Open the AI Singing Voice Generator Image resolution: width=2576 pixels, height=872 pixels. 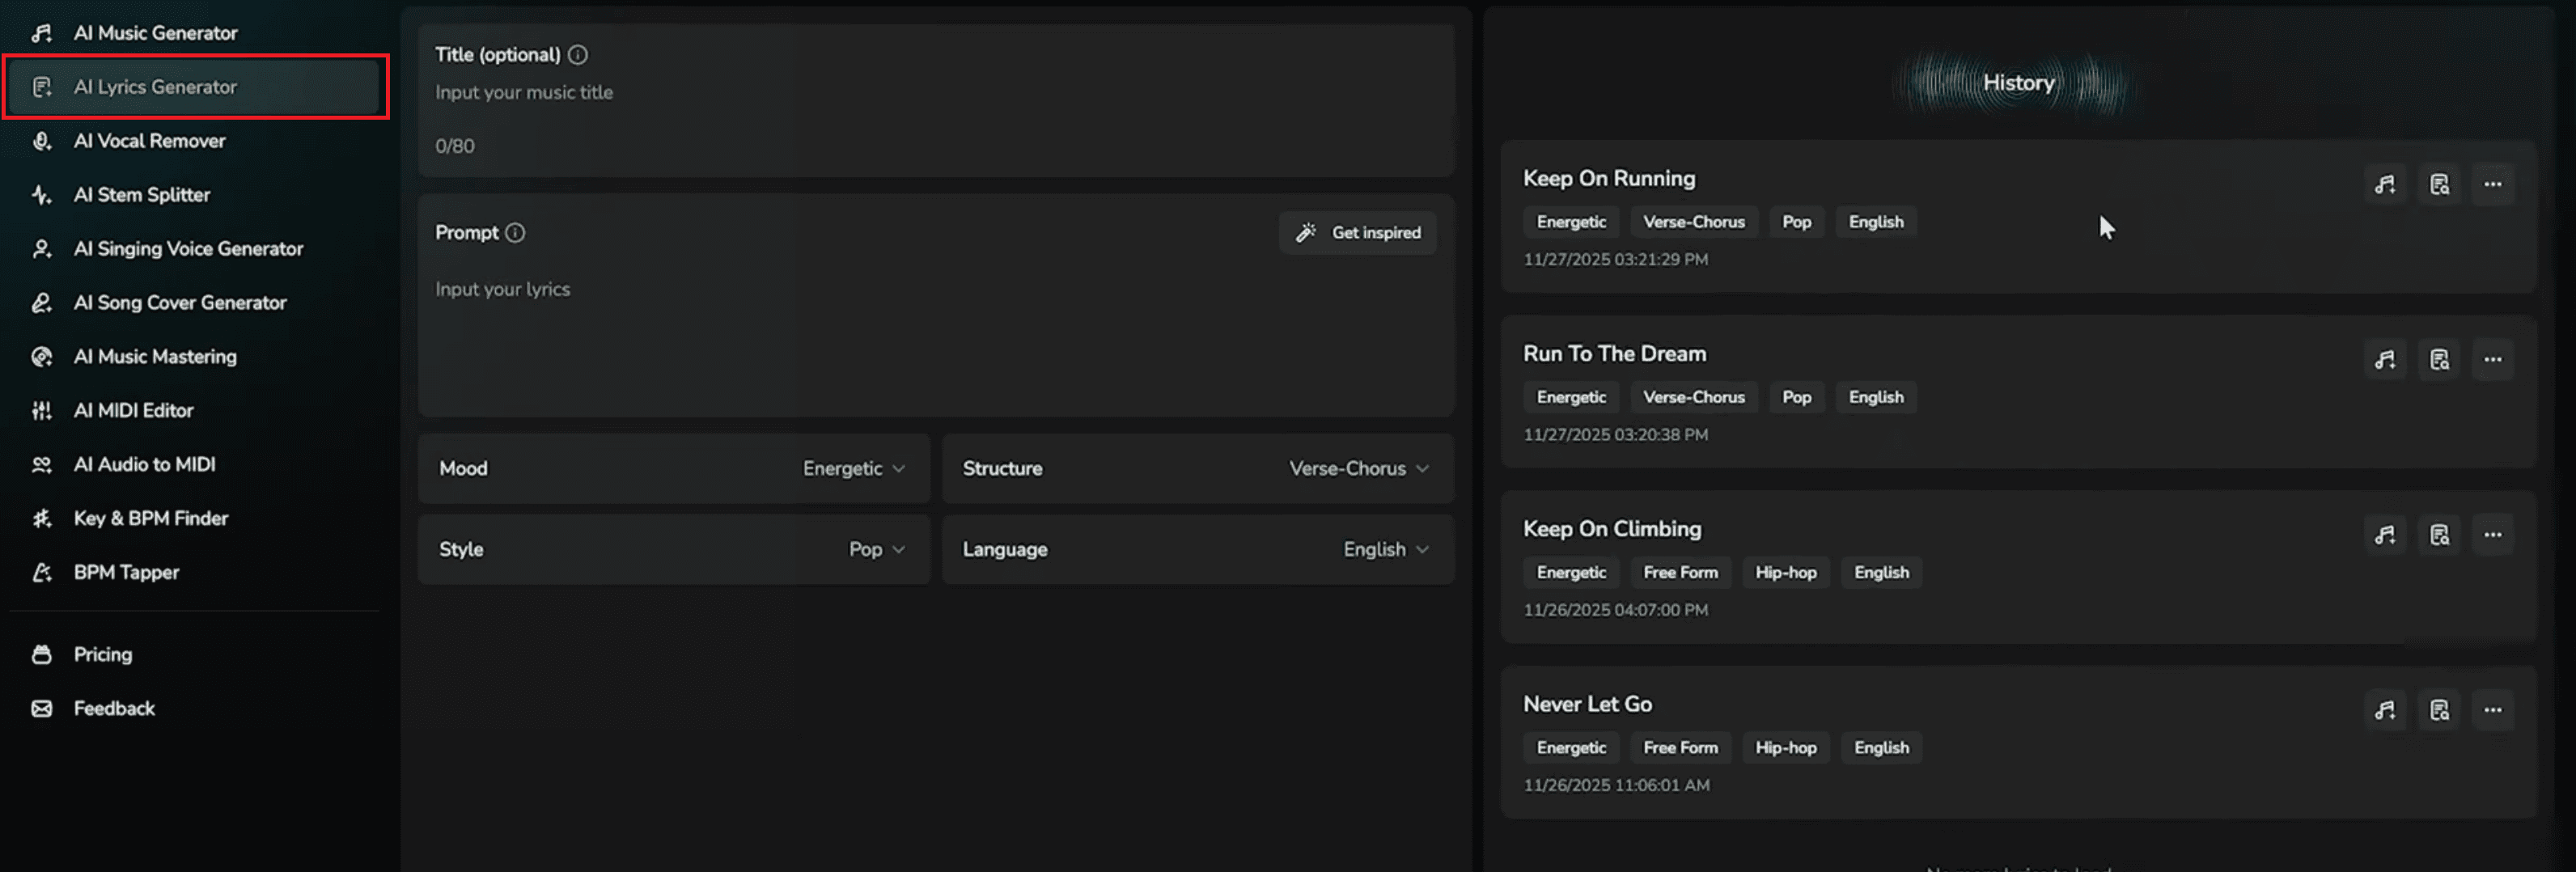click(x=188, y=248)
